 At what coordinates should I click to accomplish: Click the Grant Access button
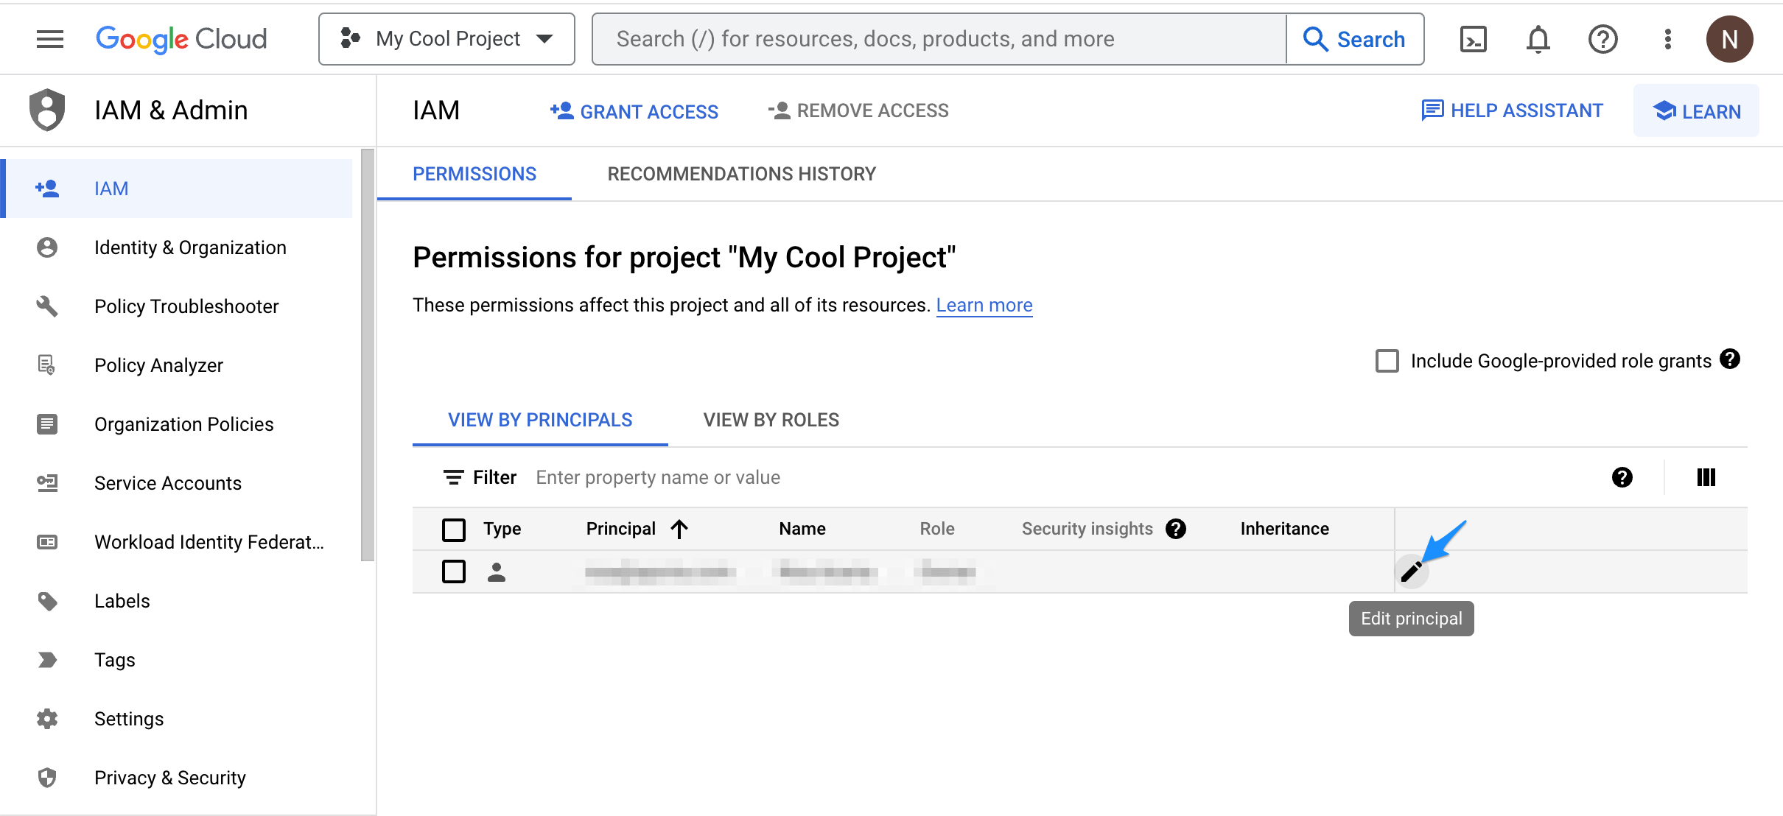(x=634, y=111)
